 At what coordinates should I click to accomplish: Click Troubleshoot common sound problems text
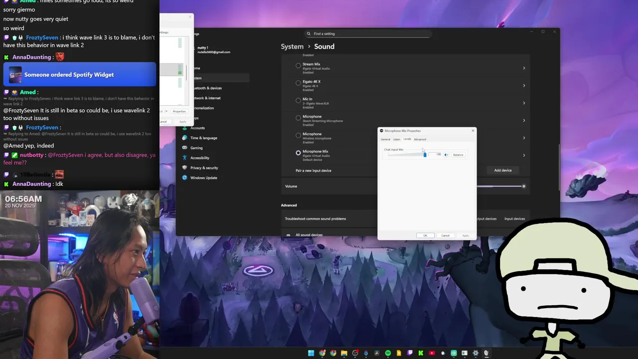pyautogui.click(x=316, y=218)
